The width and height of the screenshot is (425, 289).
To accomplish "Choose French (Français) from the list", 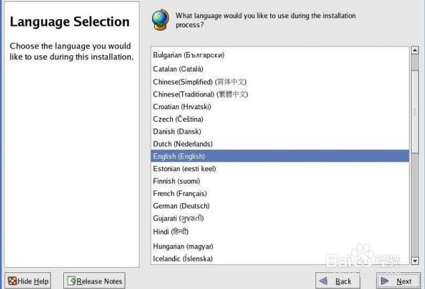I will pyautogui.click(x=280, y=194).
